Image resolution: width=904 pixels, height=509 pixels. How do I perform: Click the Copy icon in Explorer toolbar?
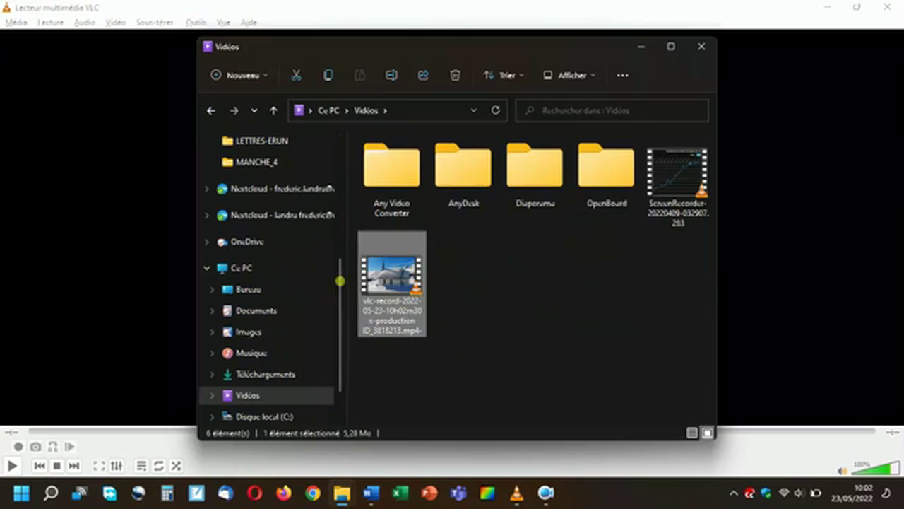point(328,75)
